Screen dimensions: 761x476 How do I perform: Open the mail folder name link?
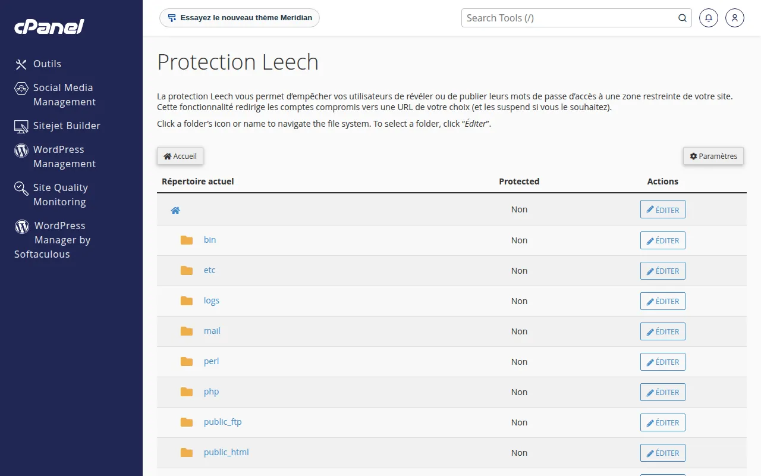212,331
